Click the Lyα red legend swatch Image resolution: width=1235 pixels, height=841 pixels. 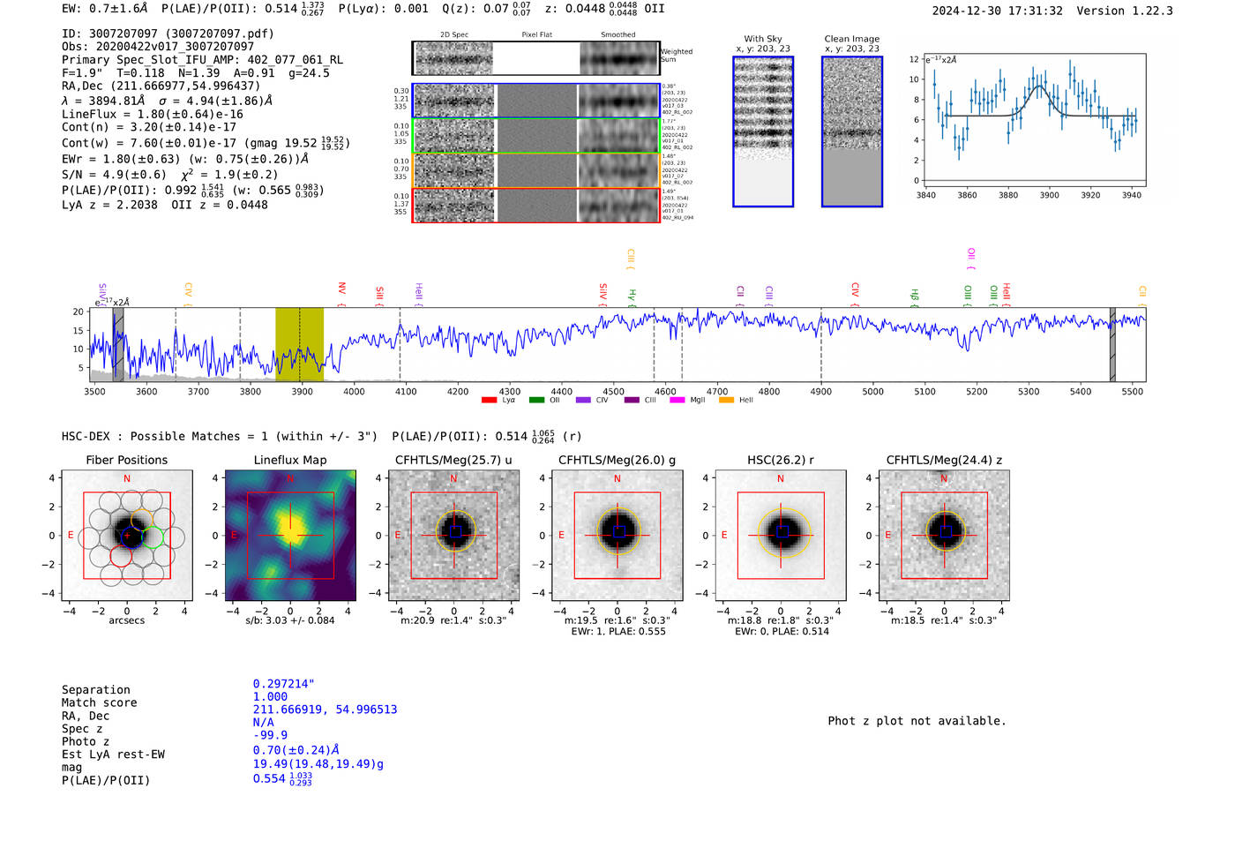489,401
